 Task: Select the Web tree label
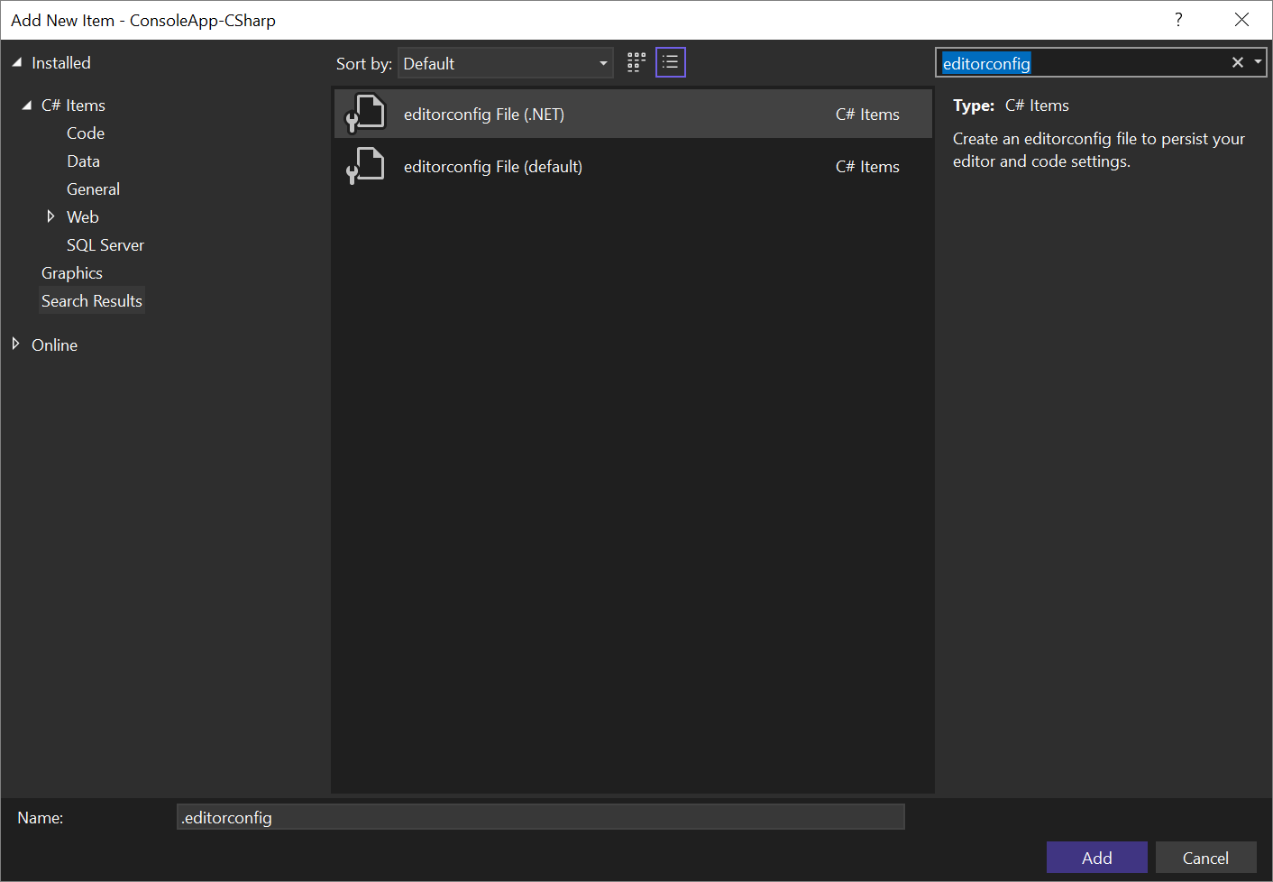(83, 217)
